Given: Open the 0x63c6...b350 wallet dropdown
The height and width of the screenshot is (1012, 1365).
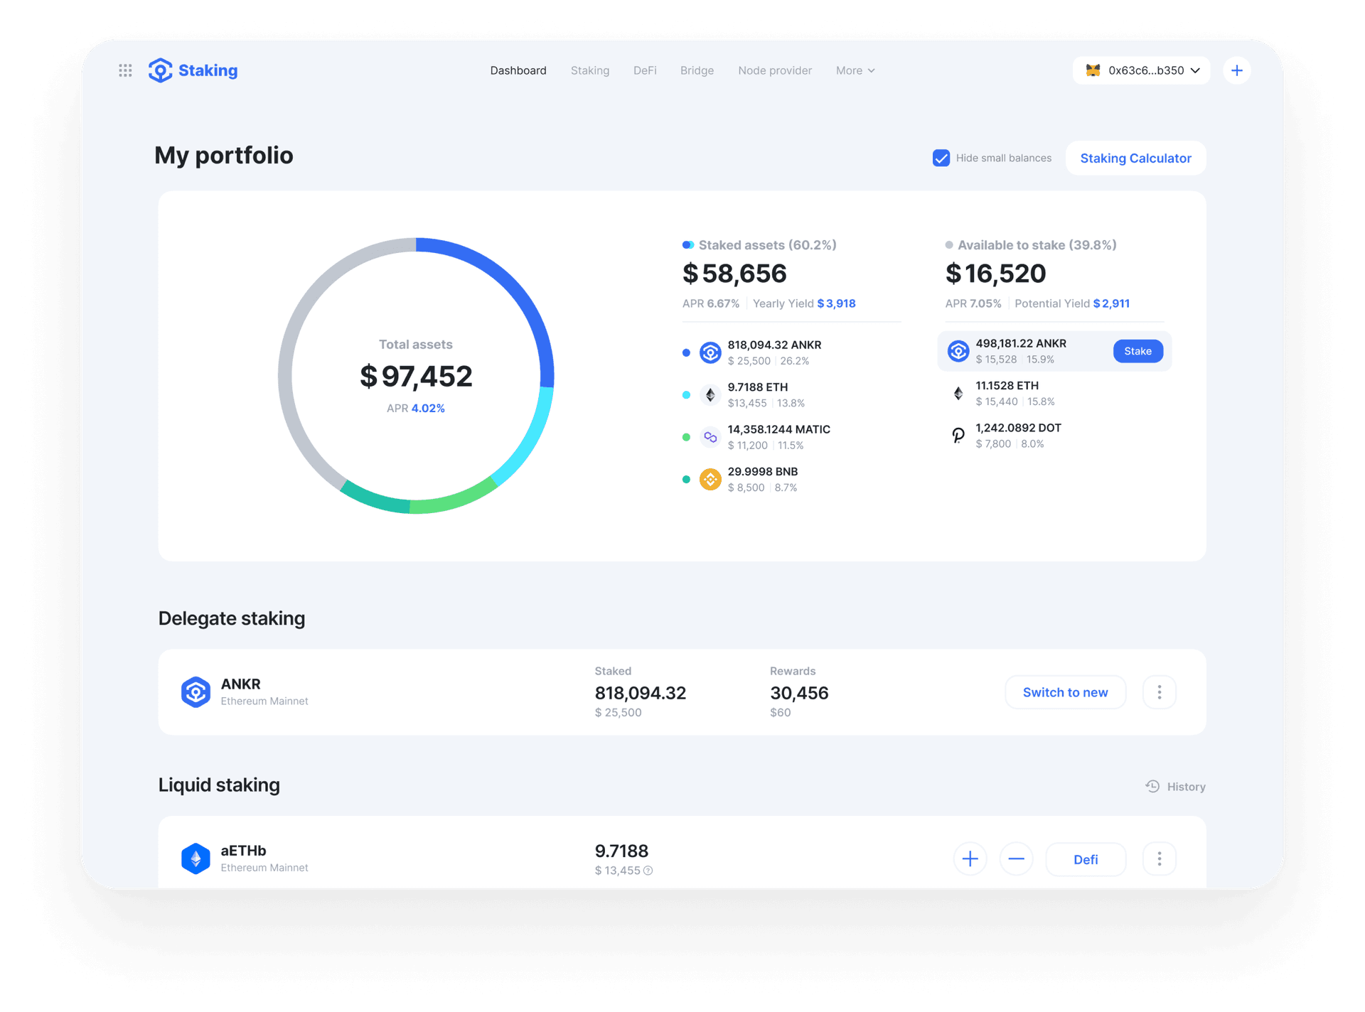Looking at the screenshot, I should tap(1142, 70).
